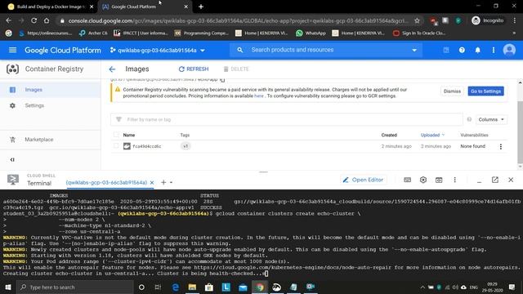523x294 pixels.
Task: Open the Cloud Shell more options menu
Action: 454,180
